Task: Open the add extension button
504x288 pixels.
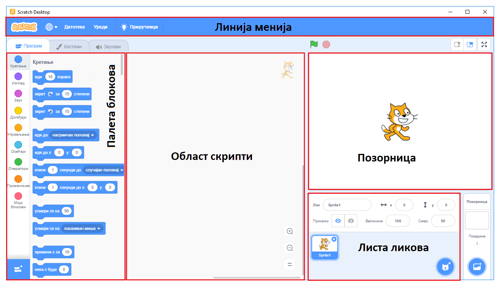Action: pyautogui.click(x=18, y=269)
